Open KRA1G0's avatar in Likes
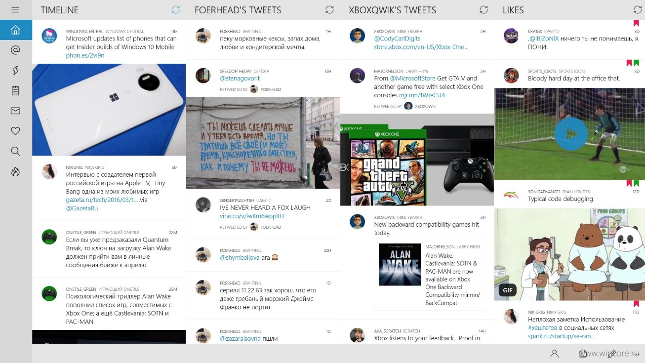Viewport: 645px width, 363px height. click(511, 36)
